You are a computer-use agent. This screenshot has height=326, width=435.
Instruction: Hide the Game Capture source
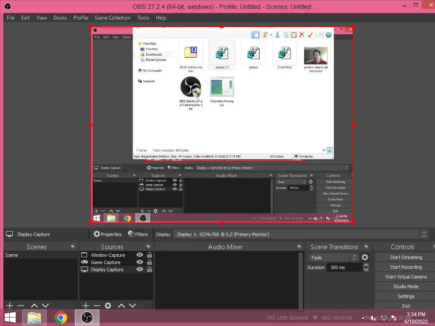140,262
